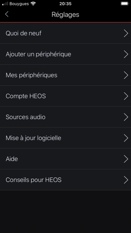Select Mise à jour logicielle
The image size is (131, 233).
65,138
